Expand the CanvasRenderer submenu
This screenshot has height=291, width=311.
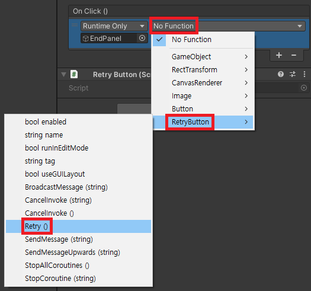pyautogui.click(x=203, y=83)
